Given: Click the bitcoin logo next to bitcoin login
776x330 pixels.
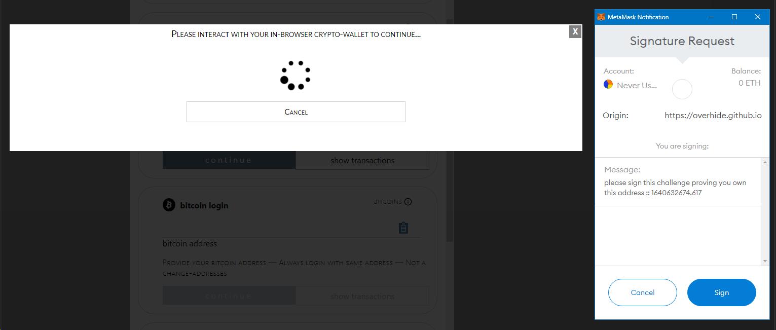Looking at the screenshot, I should (x=169, y=205).
